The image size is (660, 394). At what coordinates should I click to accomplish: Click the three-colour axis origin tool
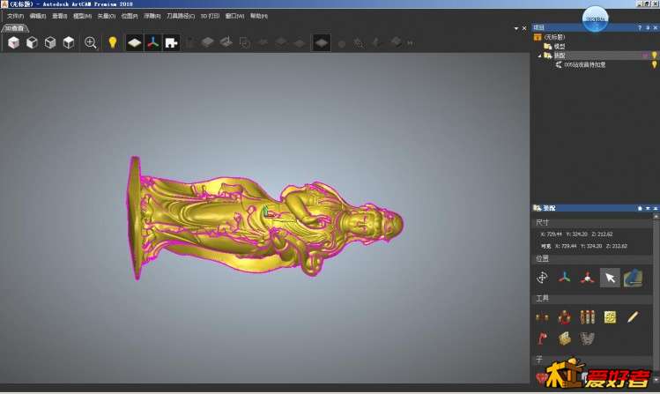[x=565, y=278]
